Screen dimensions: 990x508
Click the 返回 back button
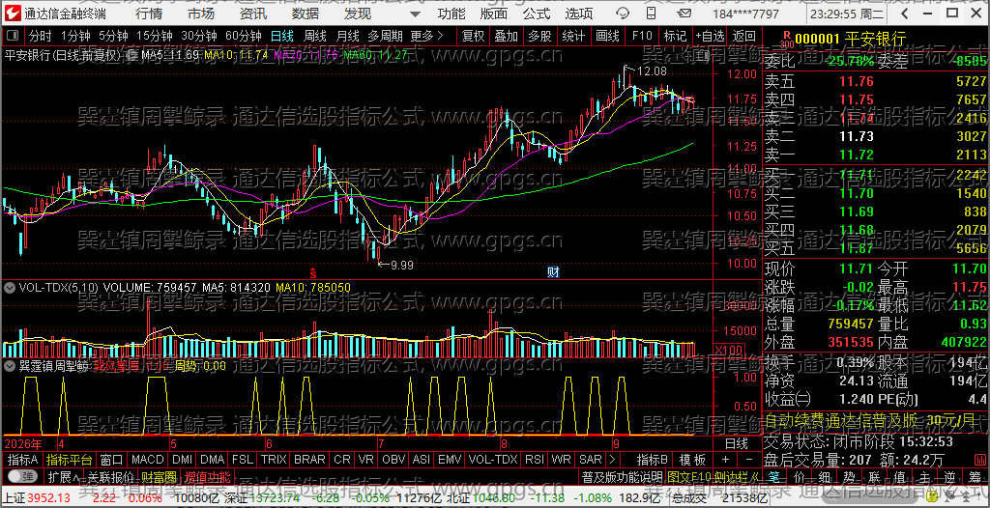[x=744, y=36]
